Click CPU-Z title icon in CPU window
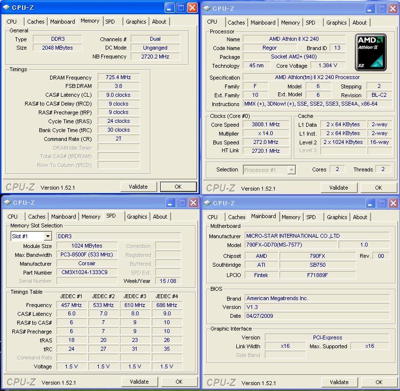Viewport: 400px width, 391px height. click(207, 8)
